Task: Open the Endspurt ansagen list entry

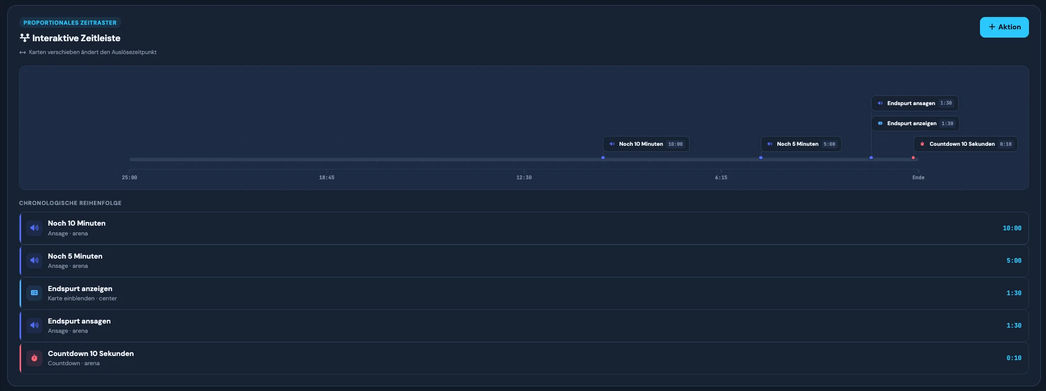Action: tap(524, 326)
